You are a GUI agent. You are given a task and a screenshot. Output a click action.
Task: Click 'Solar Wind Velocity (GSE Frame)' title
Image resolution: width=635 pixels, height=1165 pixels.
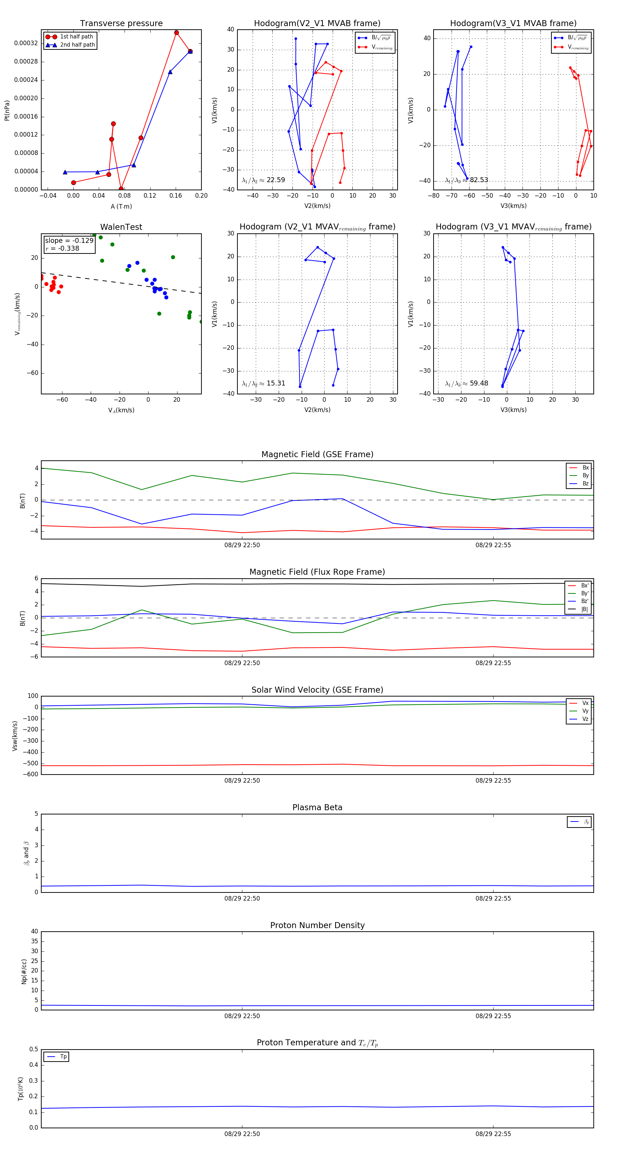(317, 690)
